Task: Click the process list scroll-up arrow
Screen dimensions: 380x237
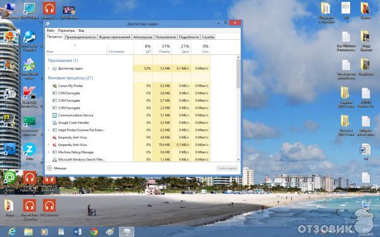Action: coord(238,58)
